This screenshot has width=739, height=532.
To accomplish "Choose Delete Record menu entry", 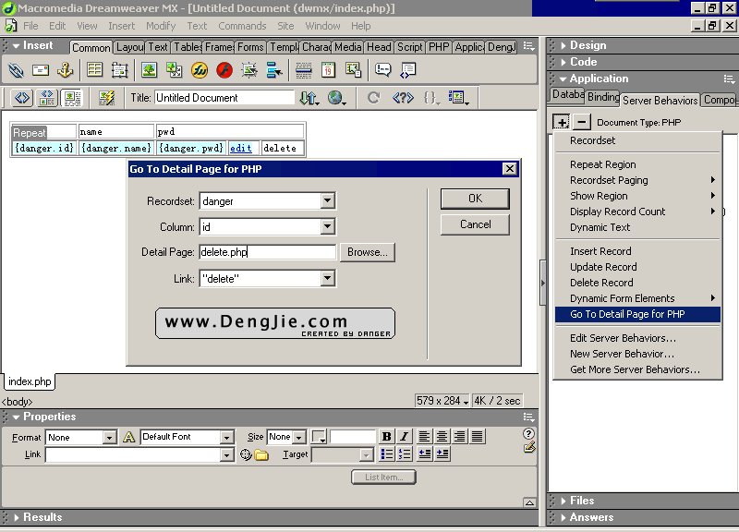I will pyautogui.click(x=637, y=283).
